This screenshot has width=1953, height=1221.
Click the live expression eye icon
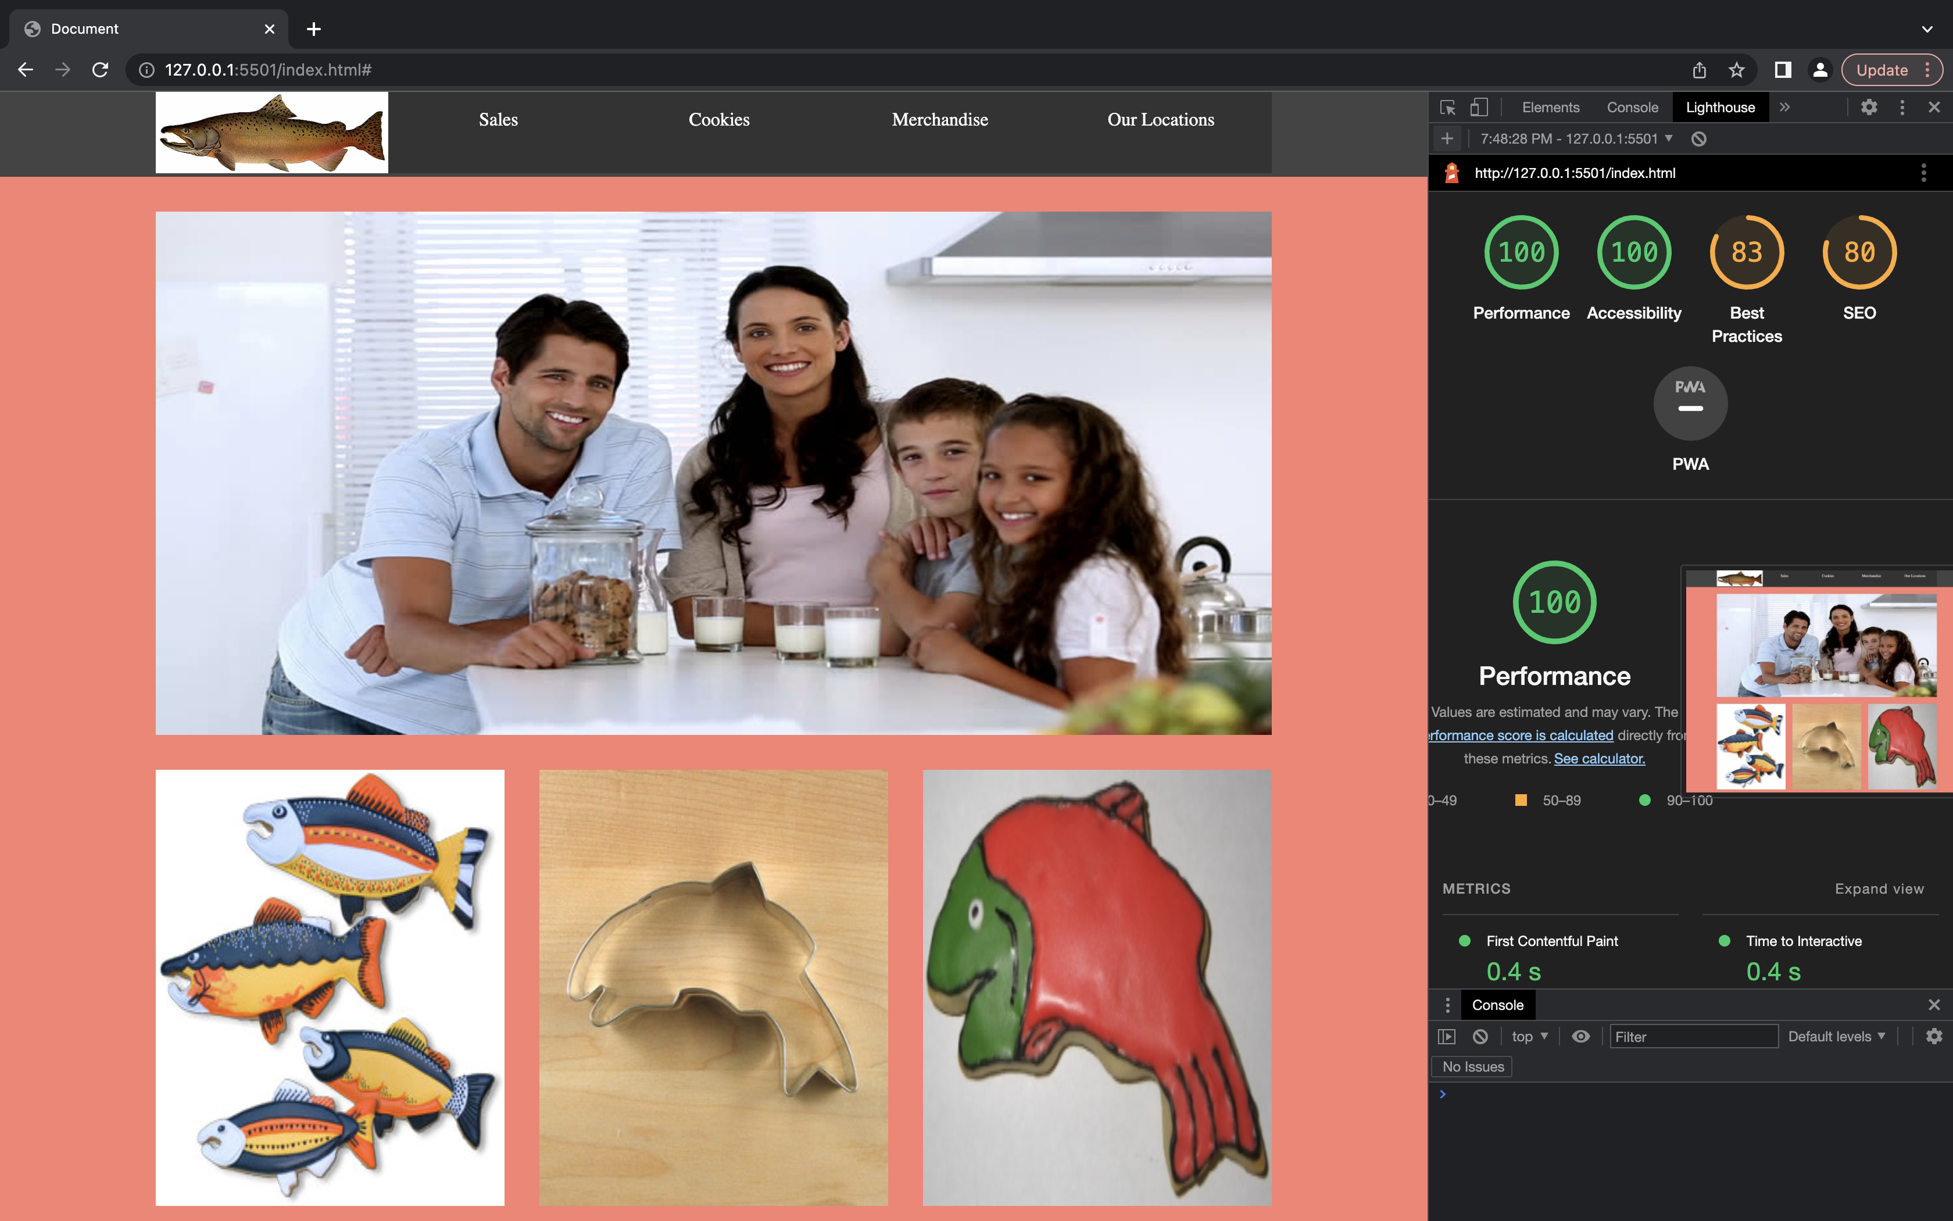point(1581,1036)
